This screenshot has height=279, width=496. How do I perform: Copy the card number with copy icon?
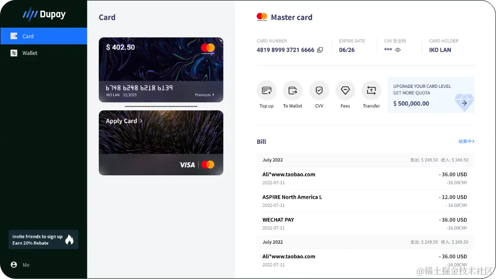tap(320, 50)
